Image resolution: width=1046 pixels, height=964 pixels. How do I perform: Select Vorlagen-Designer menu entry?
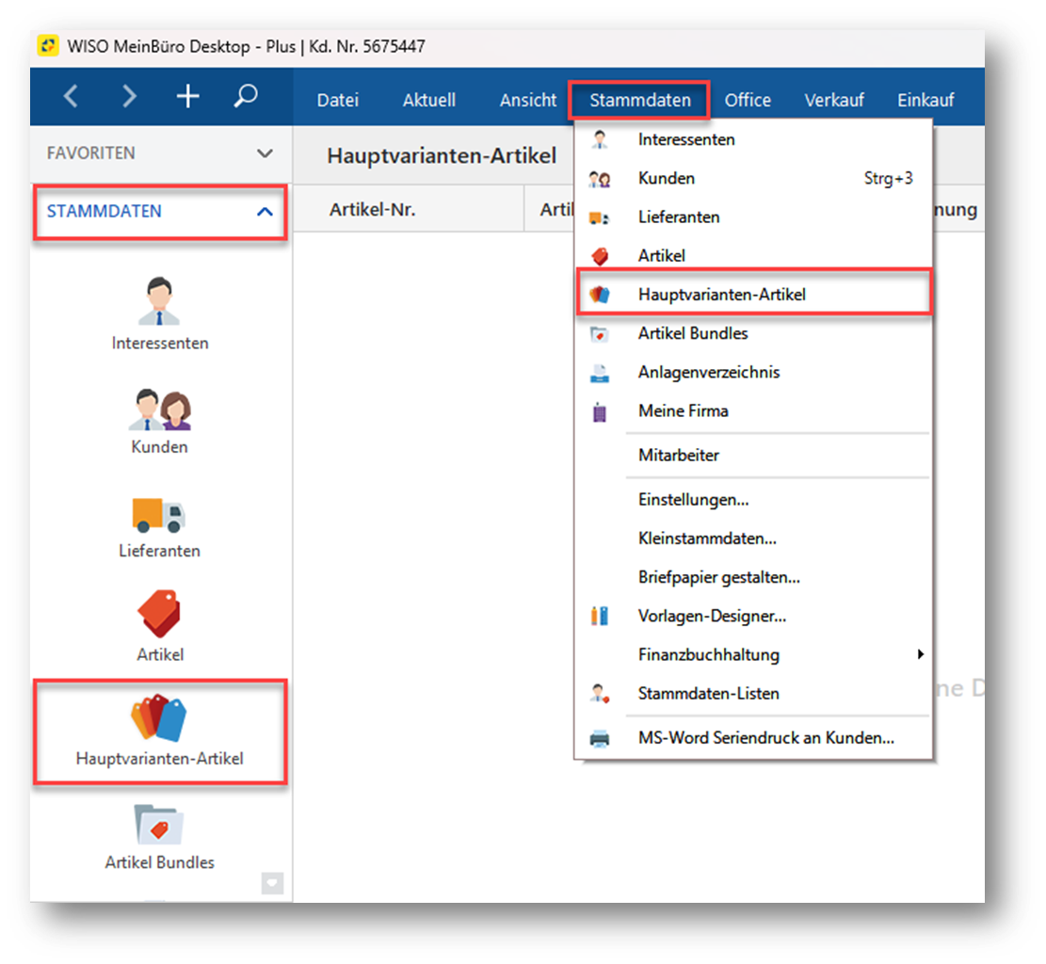712,617
